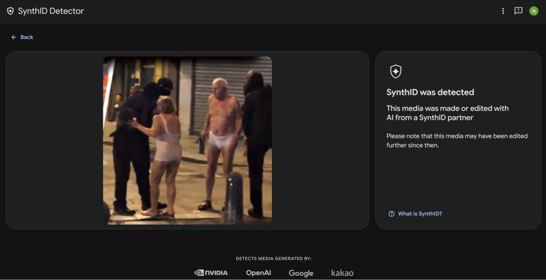
Task: Select the SynthID was detected heading
Action: click(430, 93)
